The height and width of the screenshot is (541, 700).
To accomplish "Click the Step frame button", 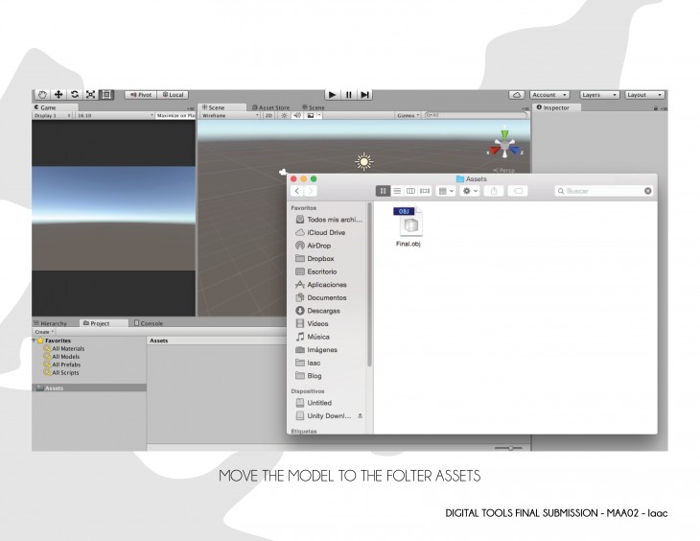I will click(365, 95).
